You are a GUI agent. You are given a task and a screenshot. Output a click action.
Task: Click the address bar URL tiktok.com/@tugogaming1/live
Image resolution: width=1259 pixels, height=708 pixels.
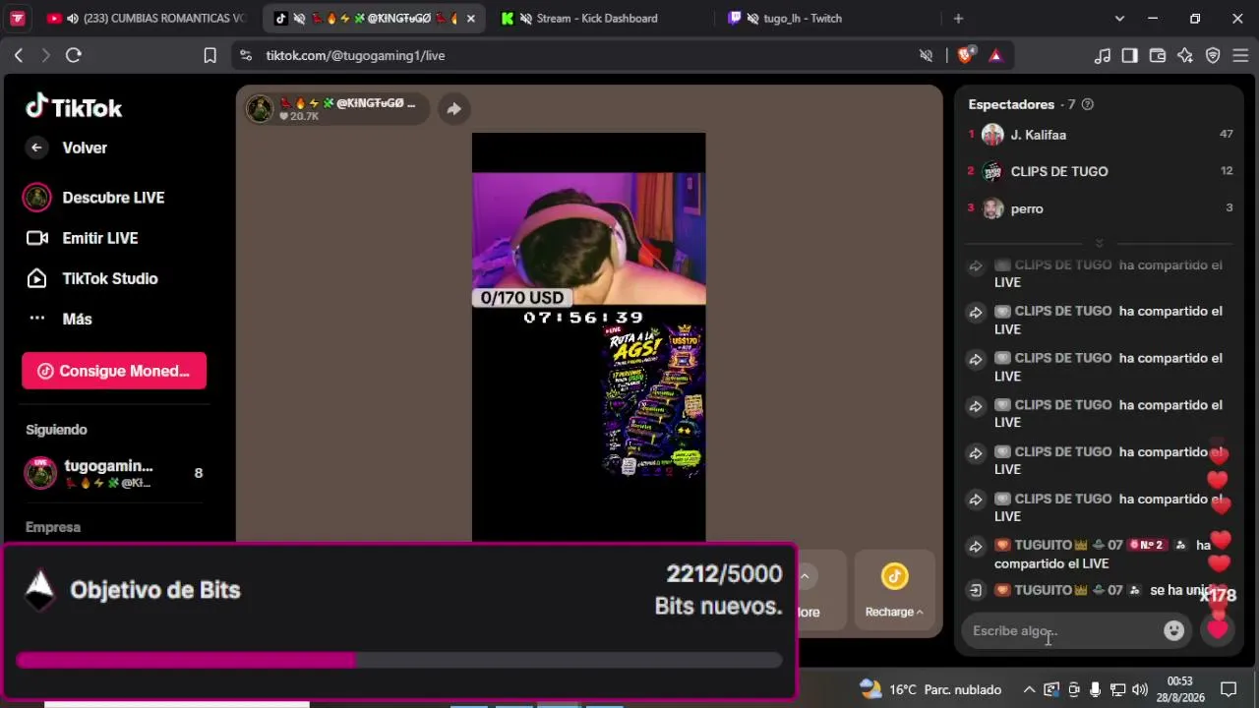(355, 56)
